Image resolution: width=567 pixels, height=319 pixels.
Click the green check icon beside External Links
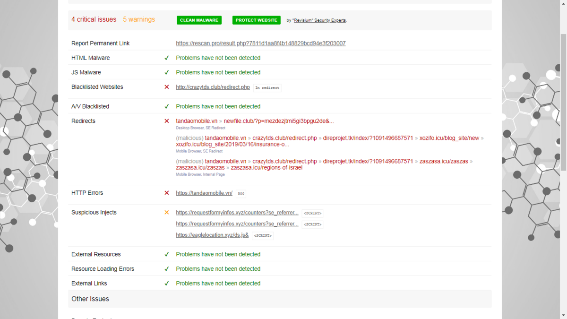tap(166, 284)
